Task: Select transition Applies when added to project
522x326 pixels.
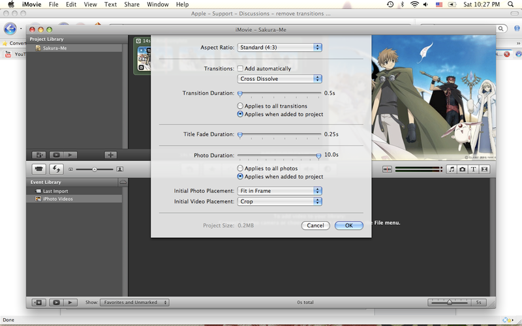Action: tap(240, 114)
